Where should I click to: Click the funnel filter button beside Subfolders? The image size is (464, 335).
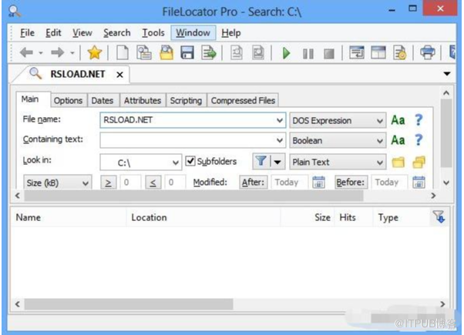click(x=261, y=162)
